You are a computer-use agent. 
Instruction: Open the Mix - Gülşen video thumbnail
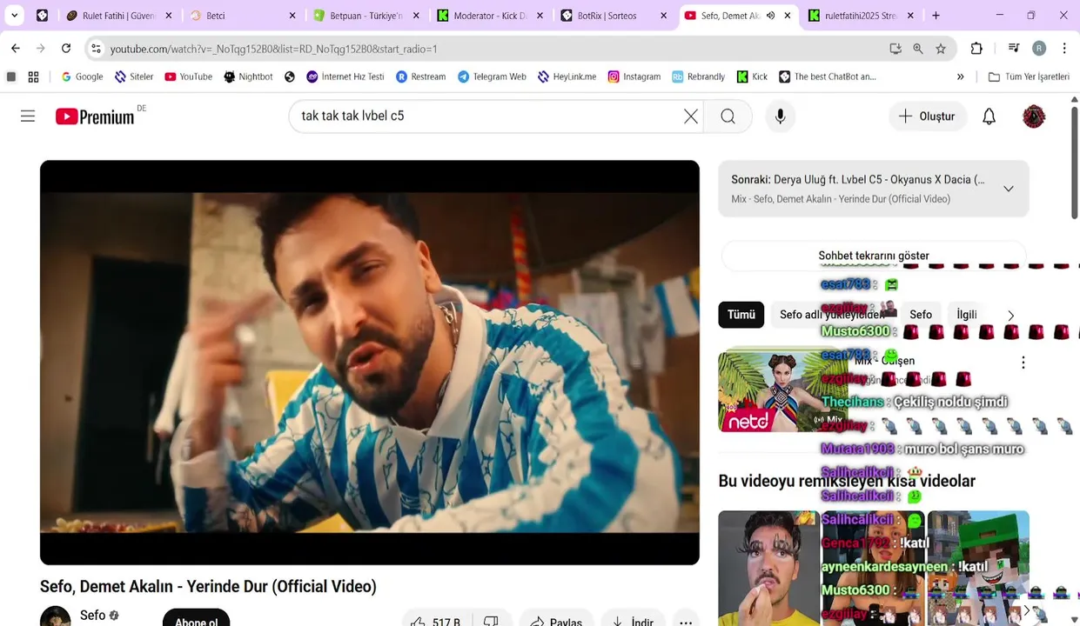pyautogui.click(x=782, y=391)
